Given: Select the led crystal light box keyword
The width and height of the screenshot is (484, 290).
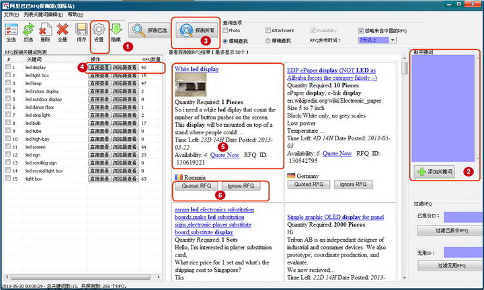Looking at the screenshot, I should coord(44,171).
